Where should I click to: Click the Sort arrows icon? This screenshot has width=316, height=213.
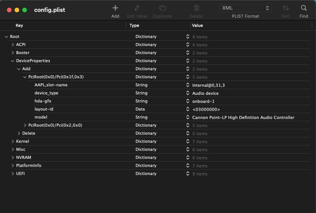point(286,8)
